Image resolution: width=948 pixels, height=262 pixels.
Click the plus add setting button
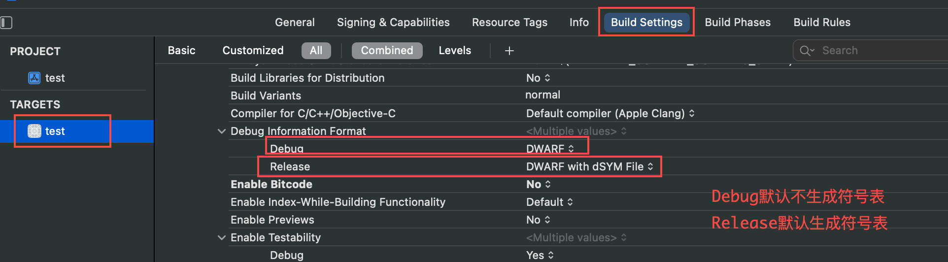click(509, 51)
